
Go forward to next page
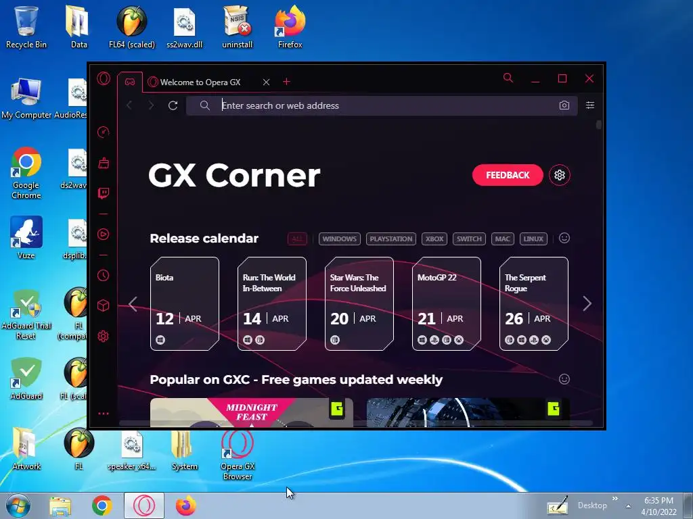(151, 105)
